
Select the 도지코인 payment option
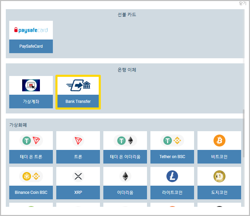pyautogui.click(x=219, y=192)
